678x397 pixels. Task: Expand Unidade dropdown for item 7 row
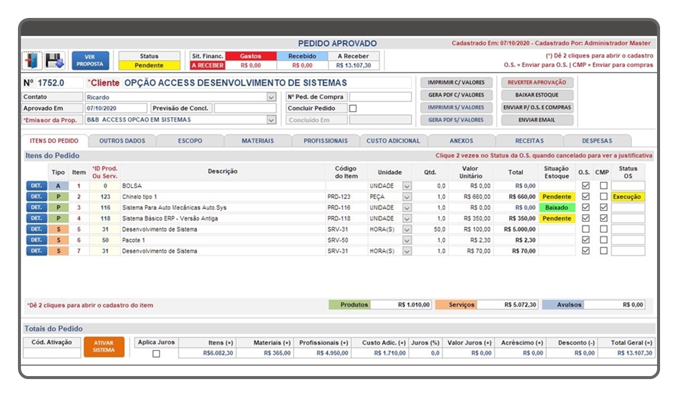point(407,251)
